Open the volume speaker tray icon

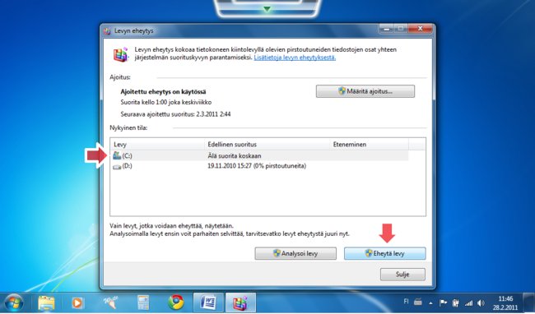(481, 302)
